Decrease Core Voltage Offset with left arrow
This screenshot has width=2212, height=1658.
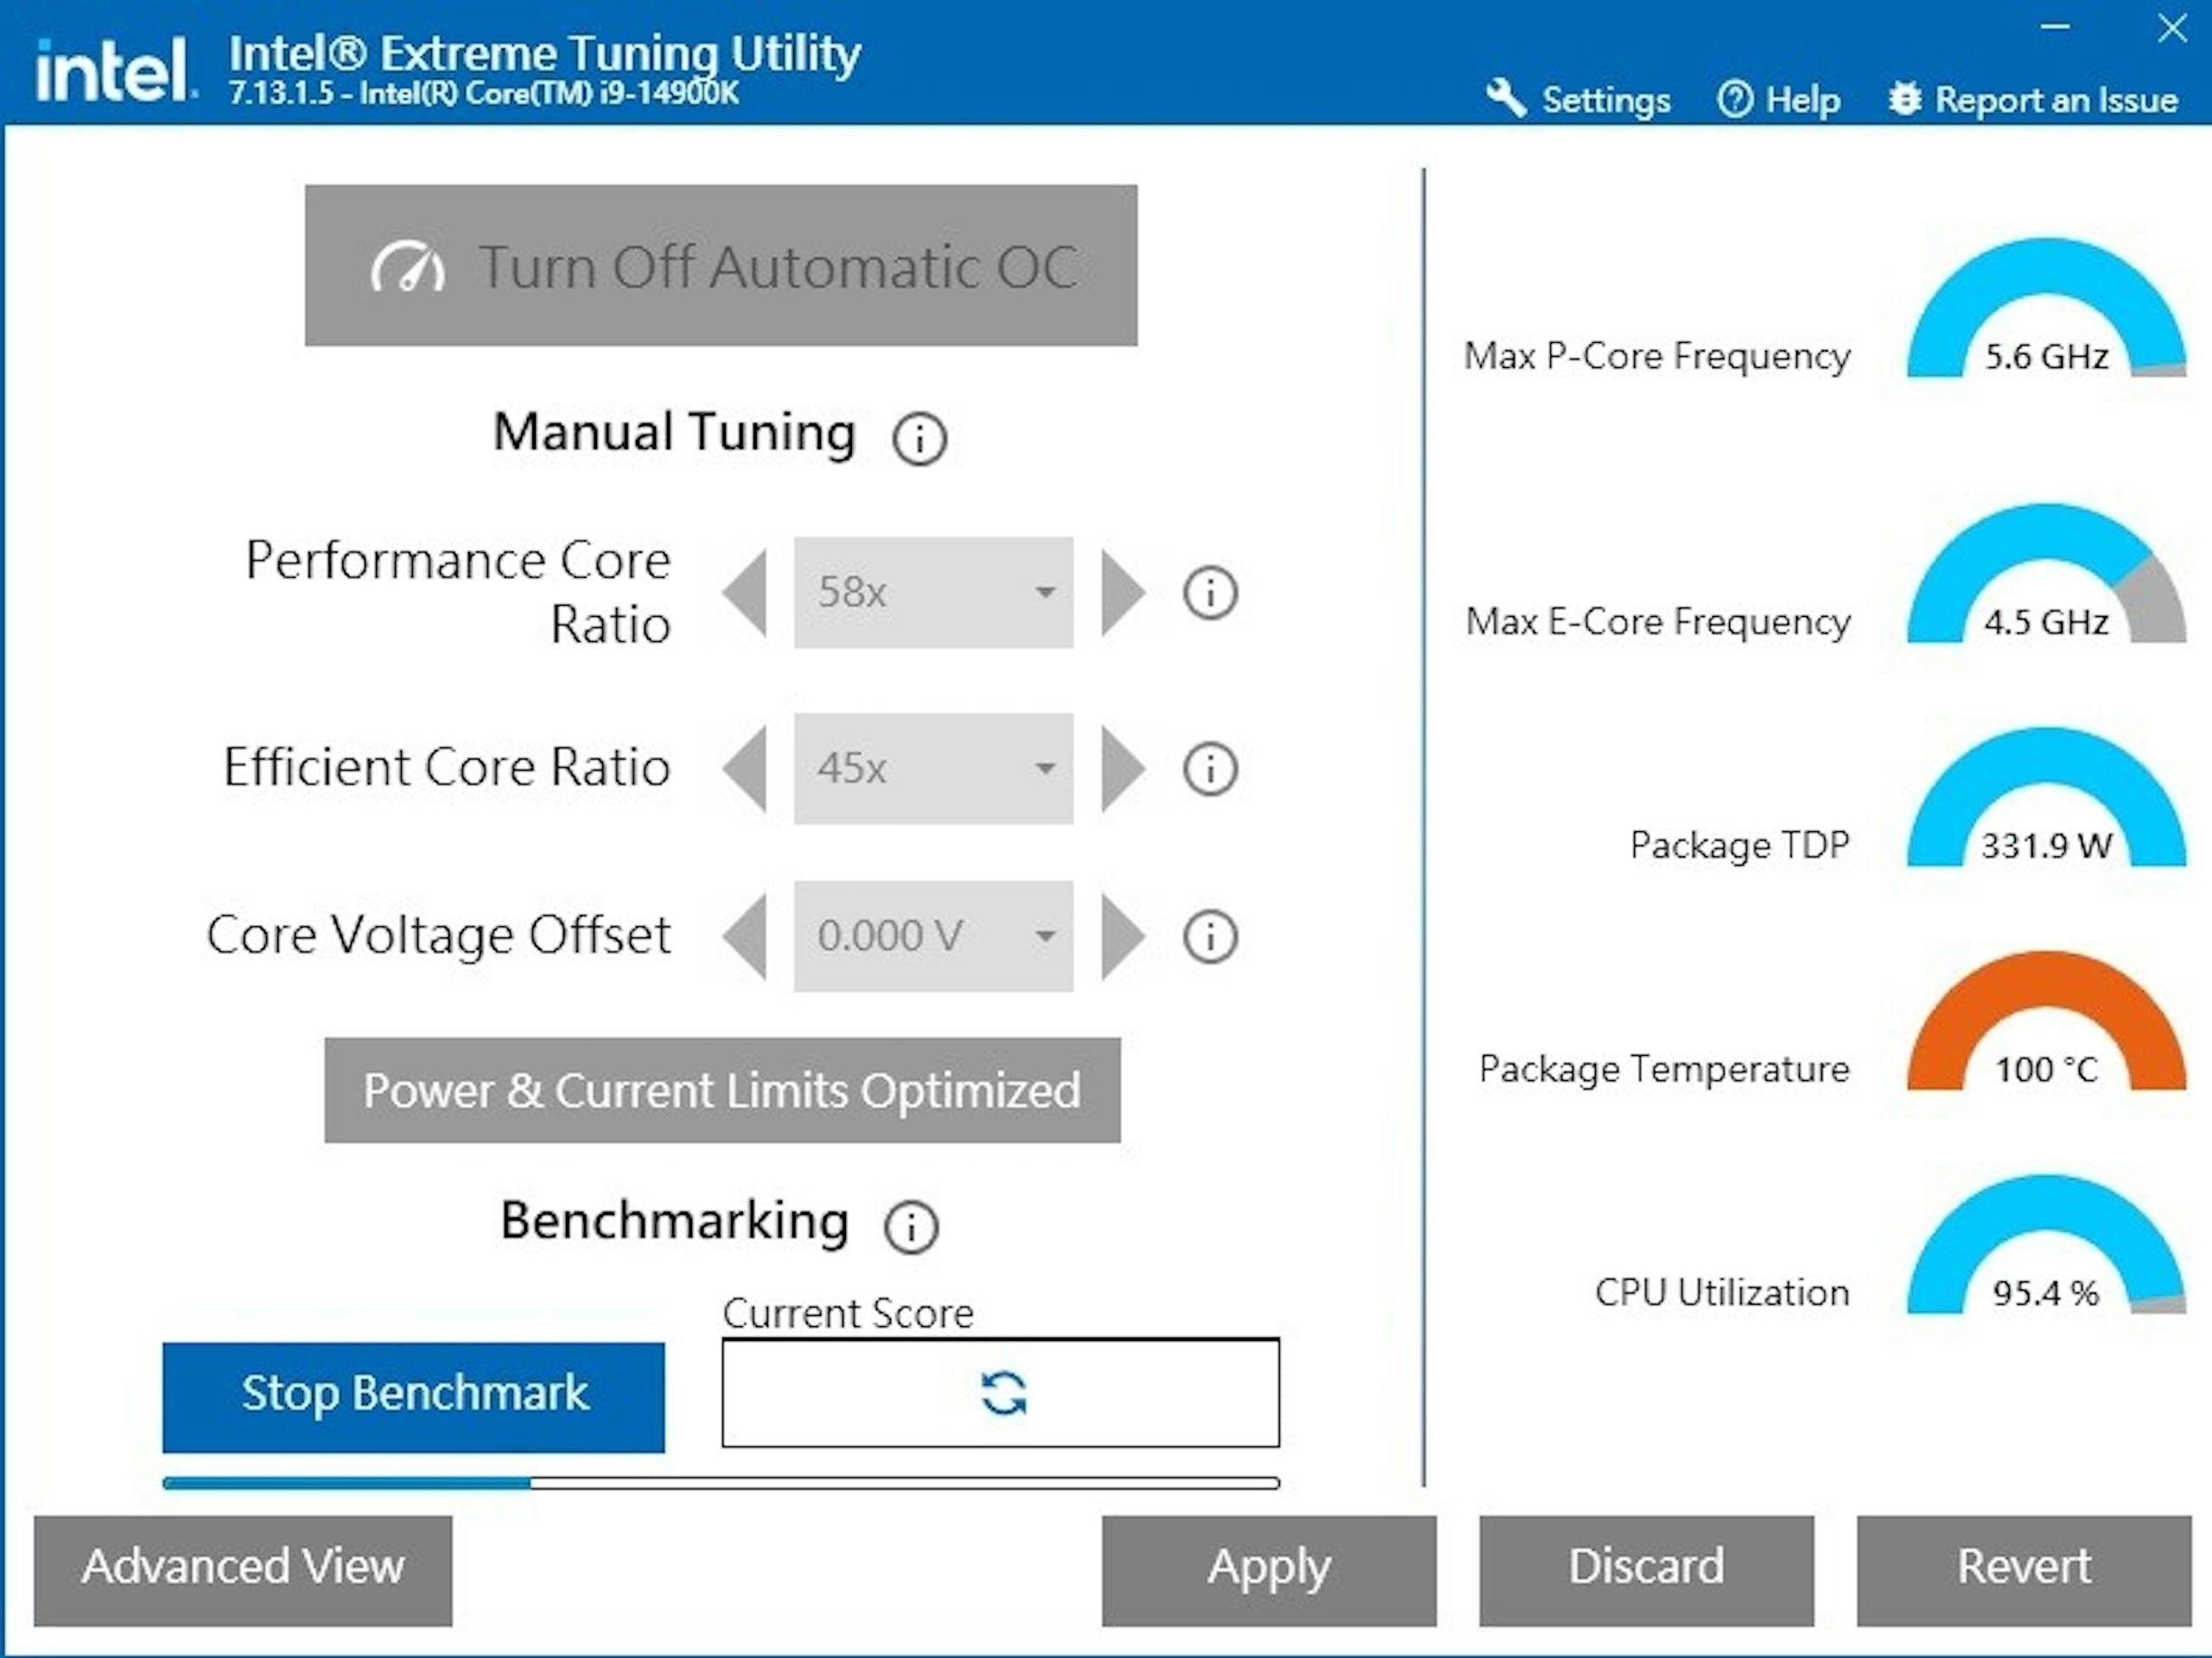[x=746, y=937]
